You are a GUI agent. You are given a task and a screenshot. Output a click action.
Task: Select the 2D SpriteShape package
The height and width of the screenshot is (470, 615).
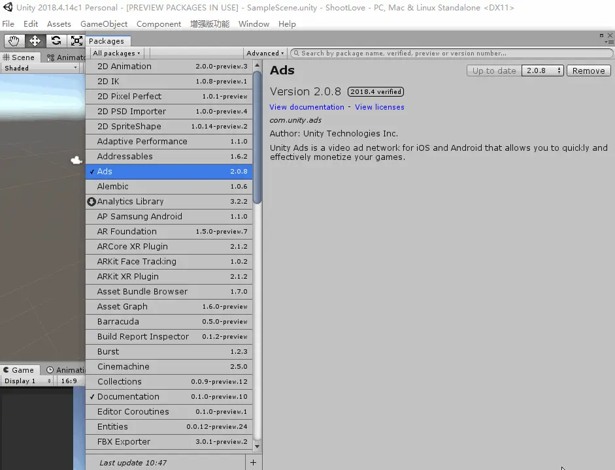169,127
